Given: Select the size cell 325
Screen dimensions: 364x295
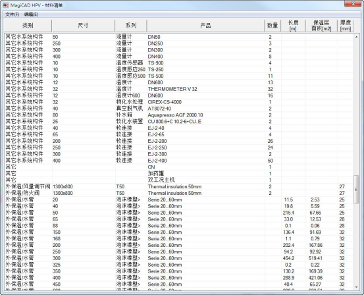Looking at the screenshot, I should 57,265.
